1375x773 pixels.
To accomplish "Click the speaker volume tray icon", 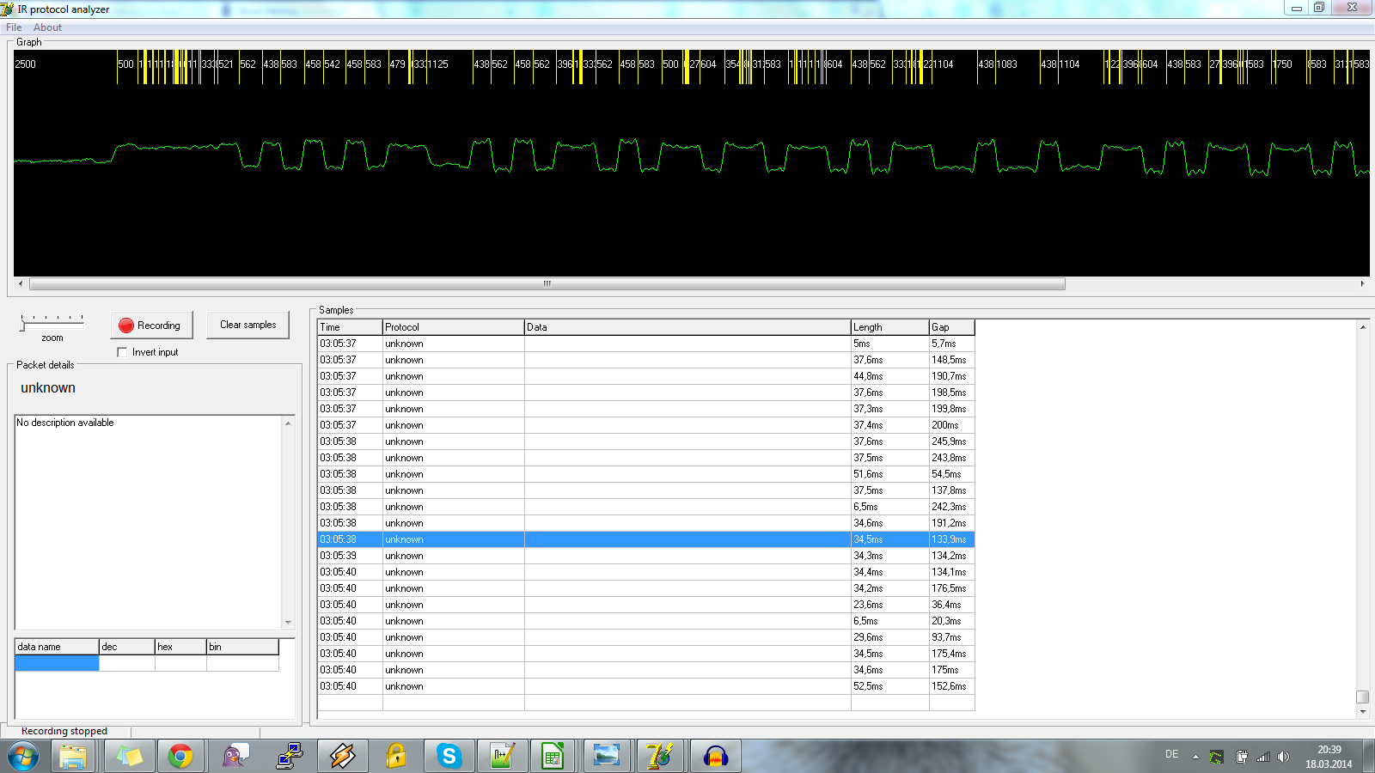I will coord(1283,757).
